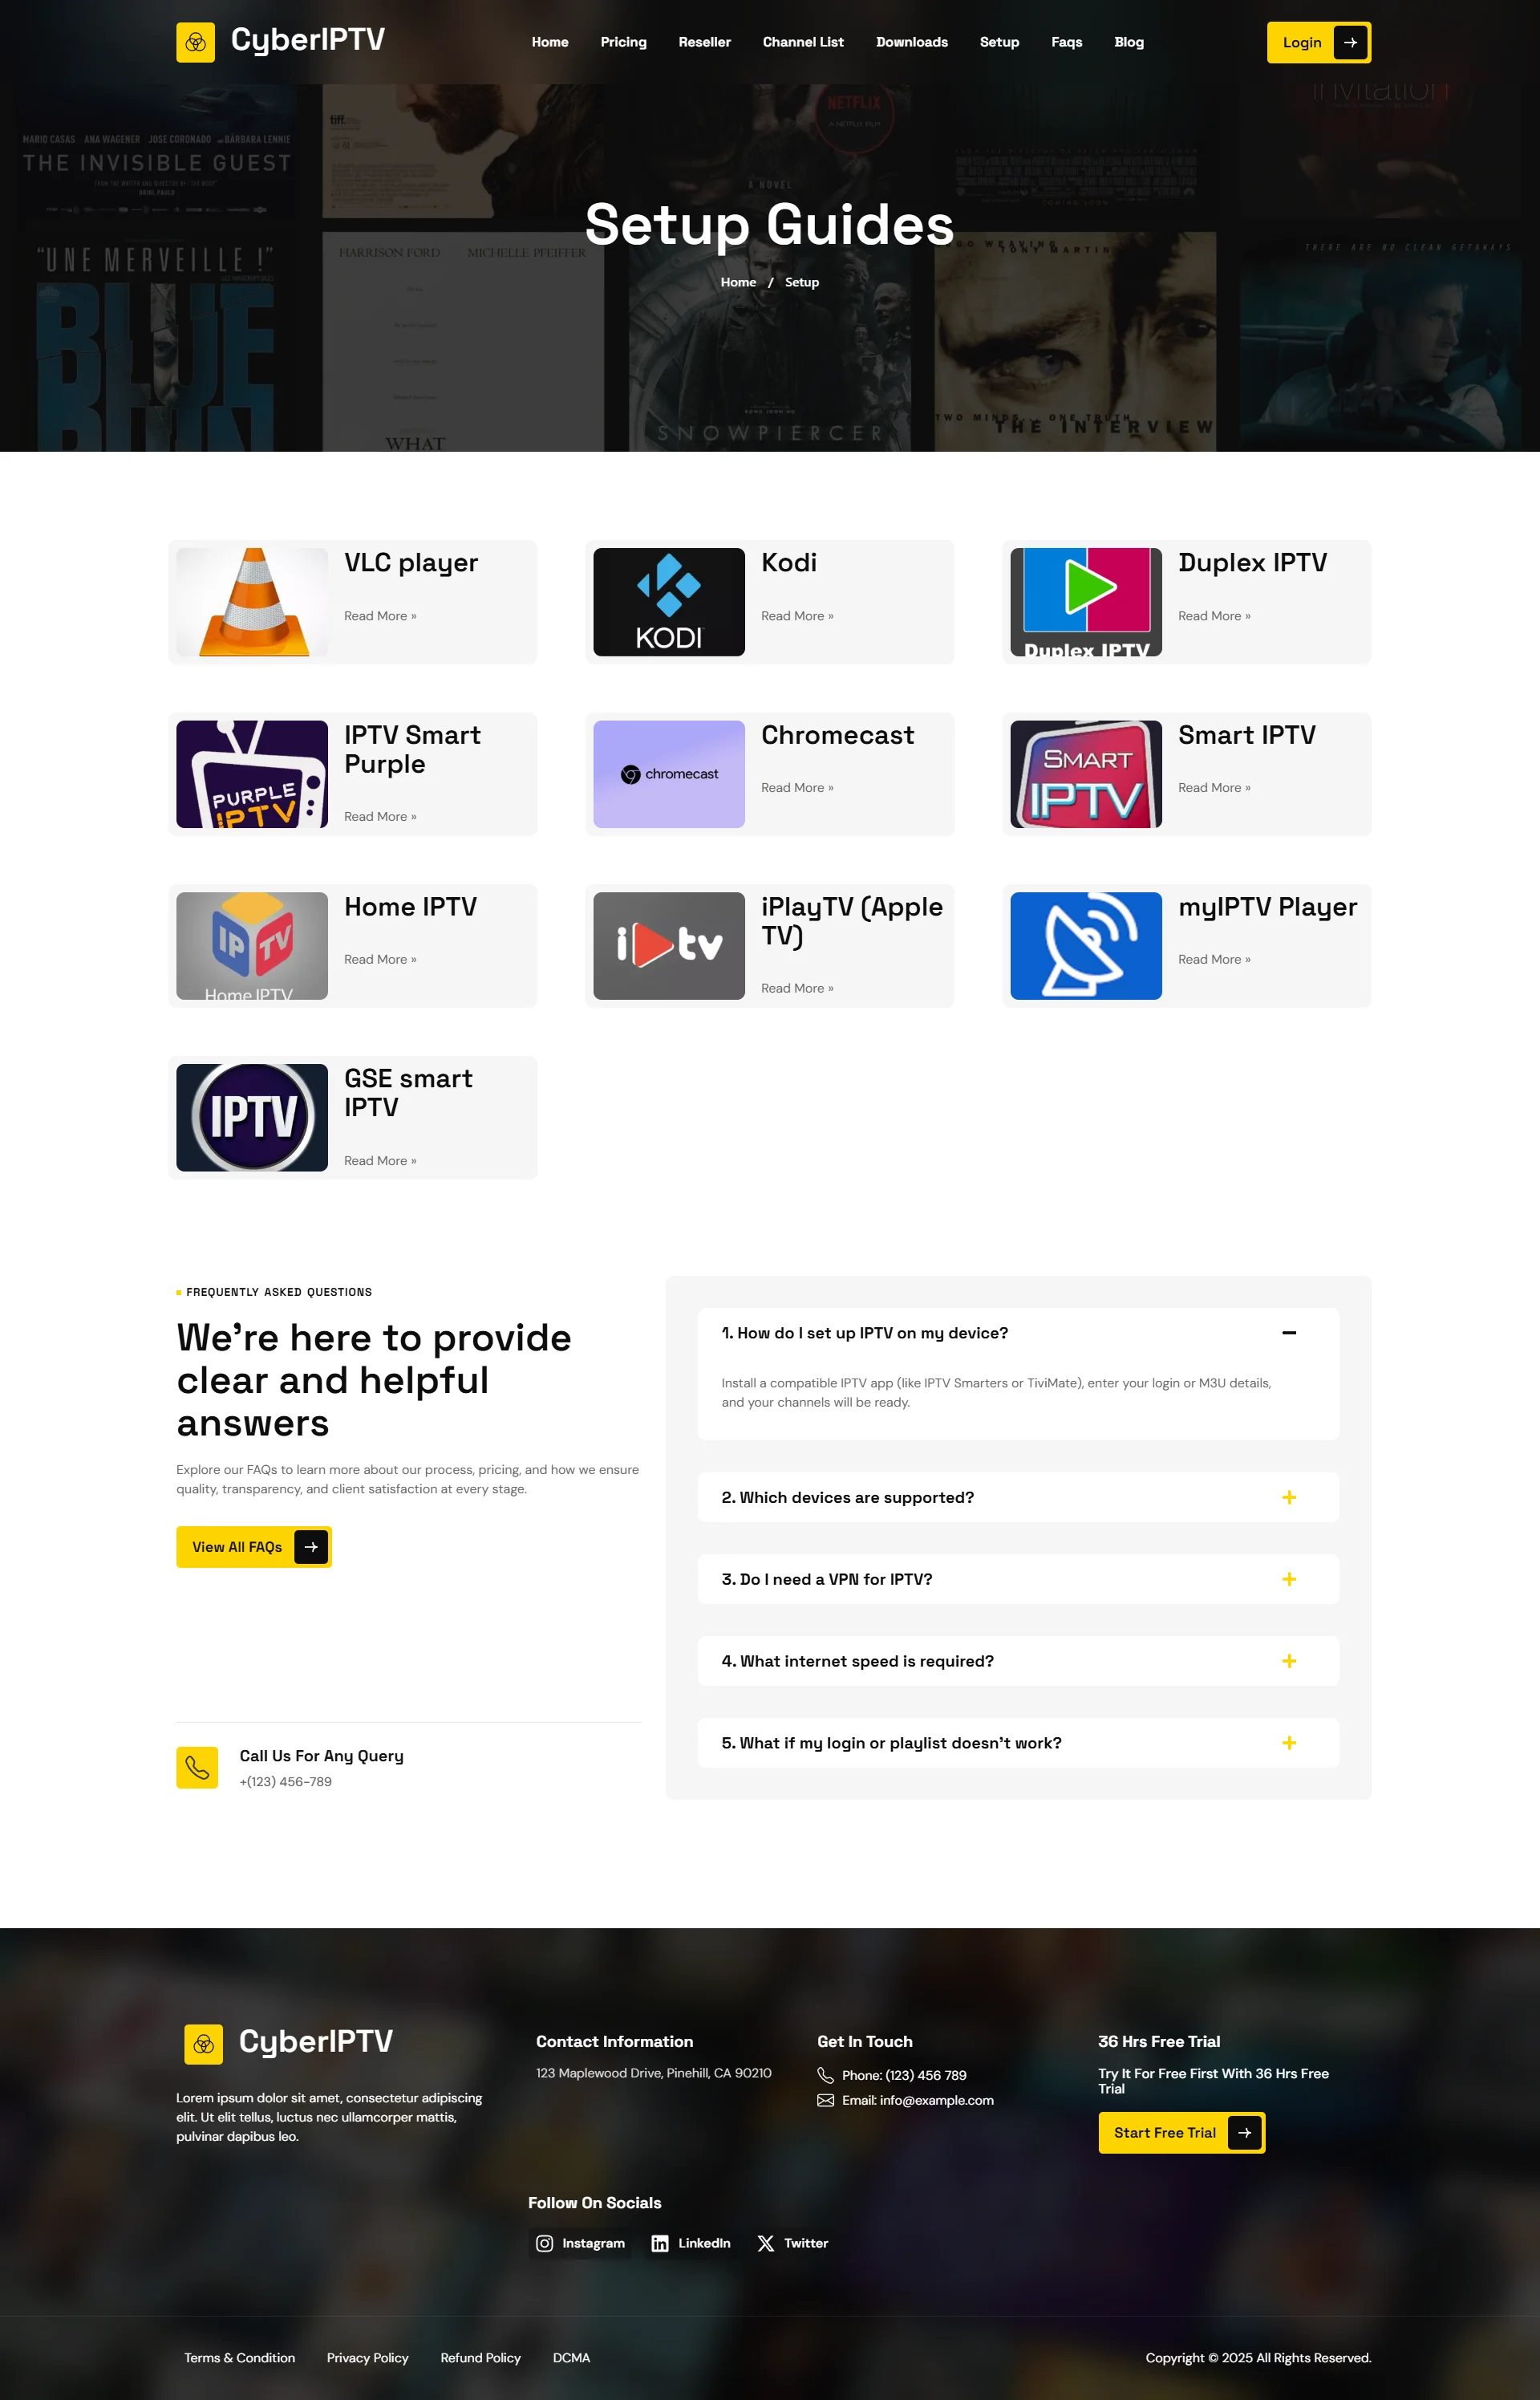The height and width of the screenshot is (2400, 1540).
Task: Select the iPlayTV (Apple TV) icon
Action: (667, 944)
